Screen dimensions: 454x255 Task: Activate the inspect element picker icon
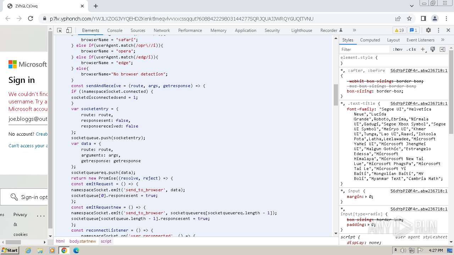(x=60, y=30)
